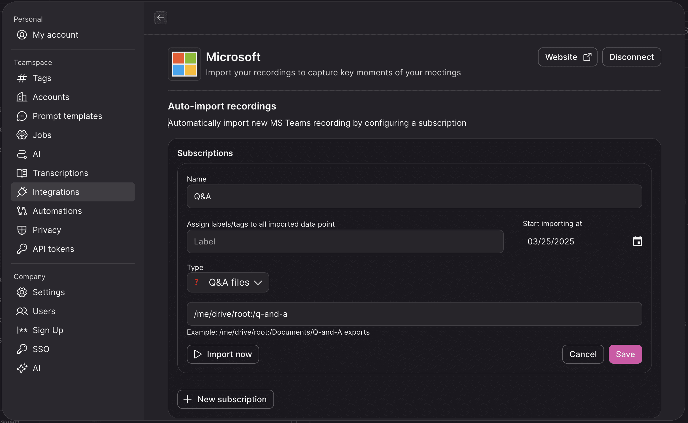Viewport: 688px width, 423px height.
Task: Click Import now button
Action: click(x=223, y=354)
